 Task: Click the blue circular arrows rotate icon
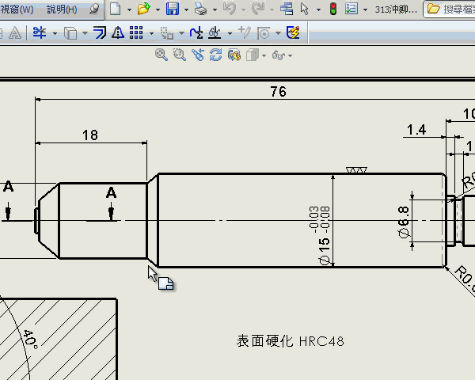point(215,55)
